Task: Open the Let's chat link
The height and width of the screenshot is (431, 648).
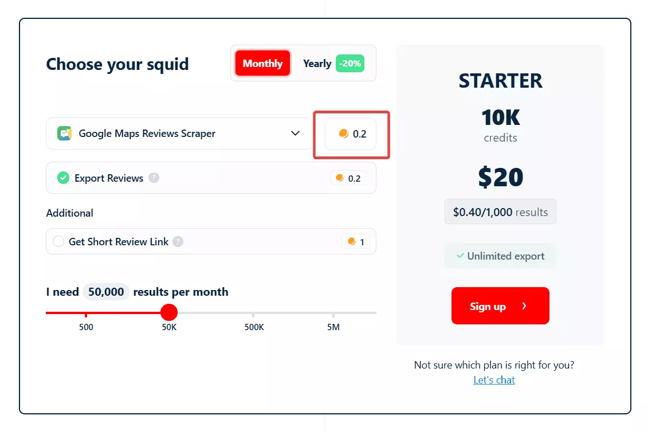Action: 494,379
